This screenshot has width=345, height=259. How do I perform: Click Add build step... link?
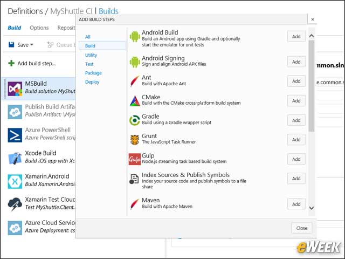(x=37, y=64)
